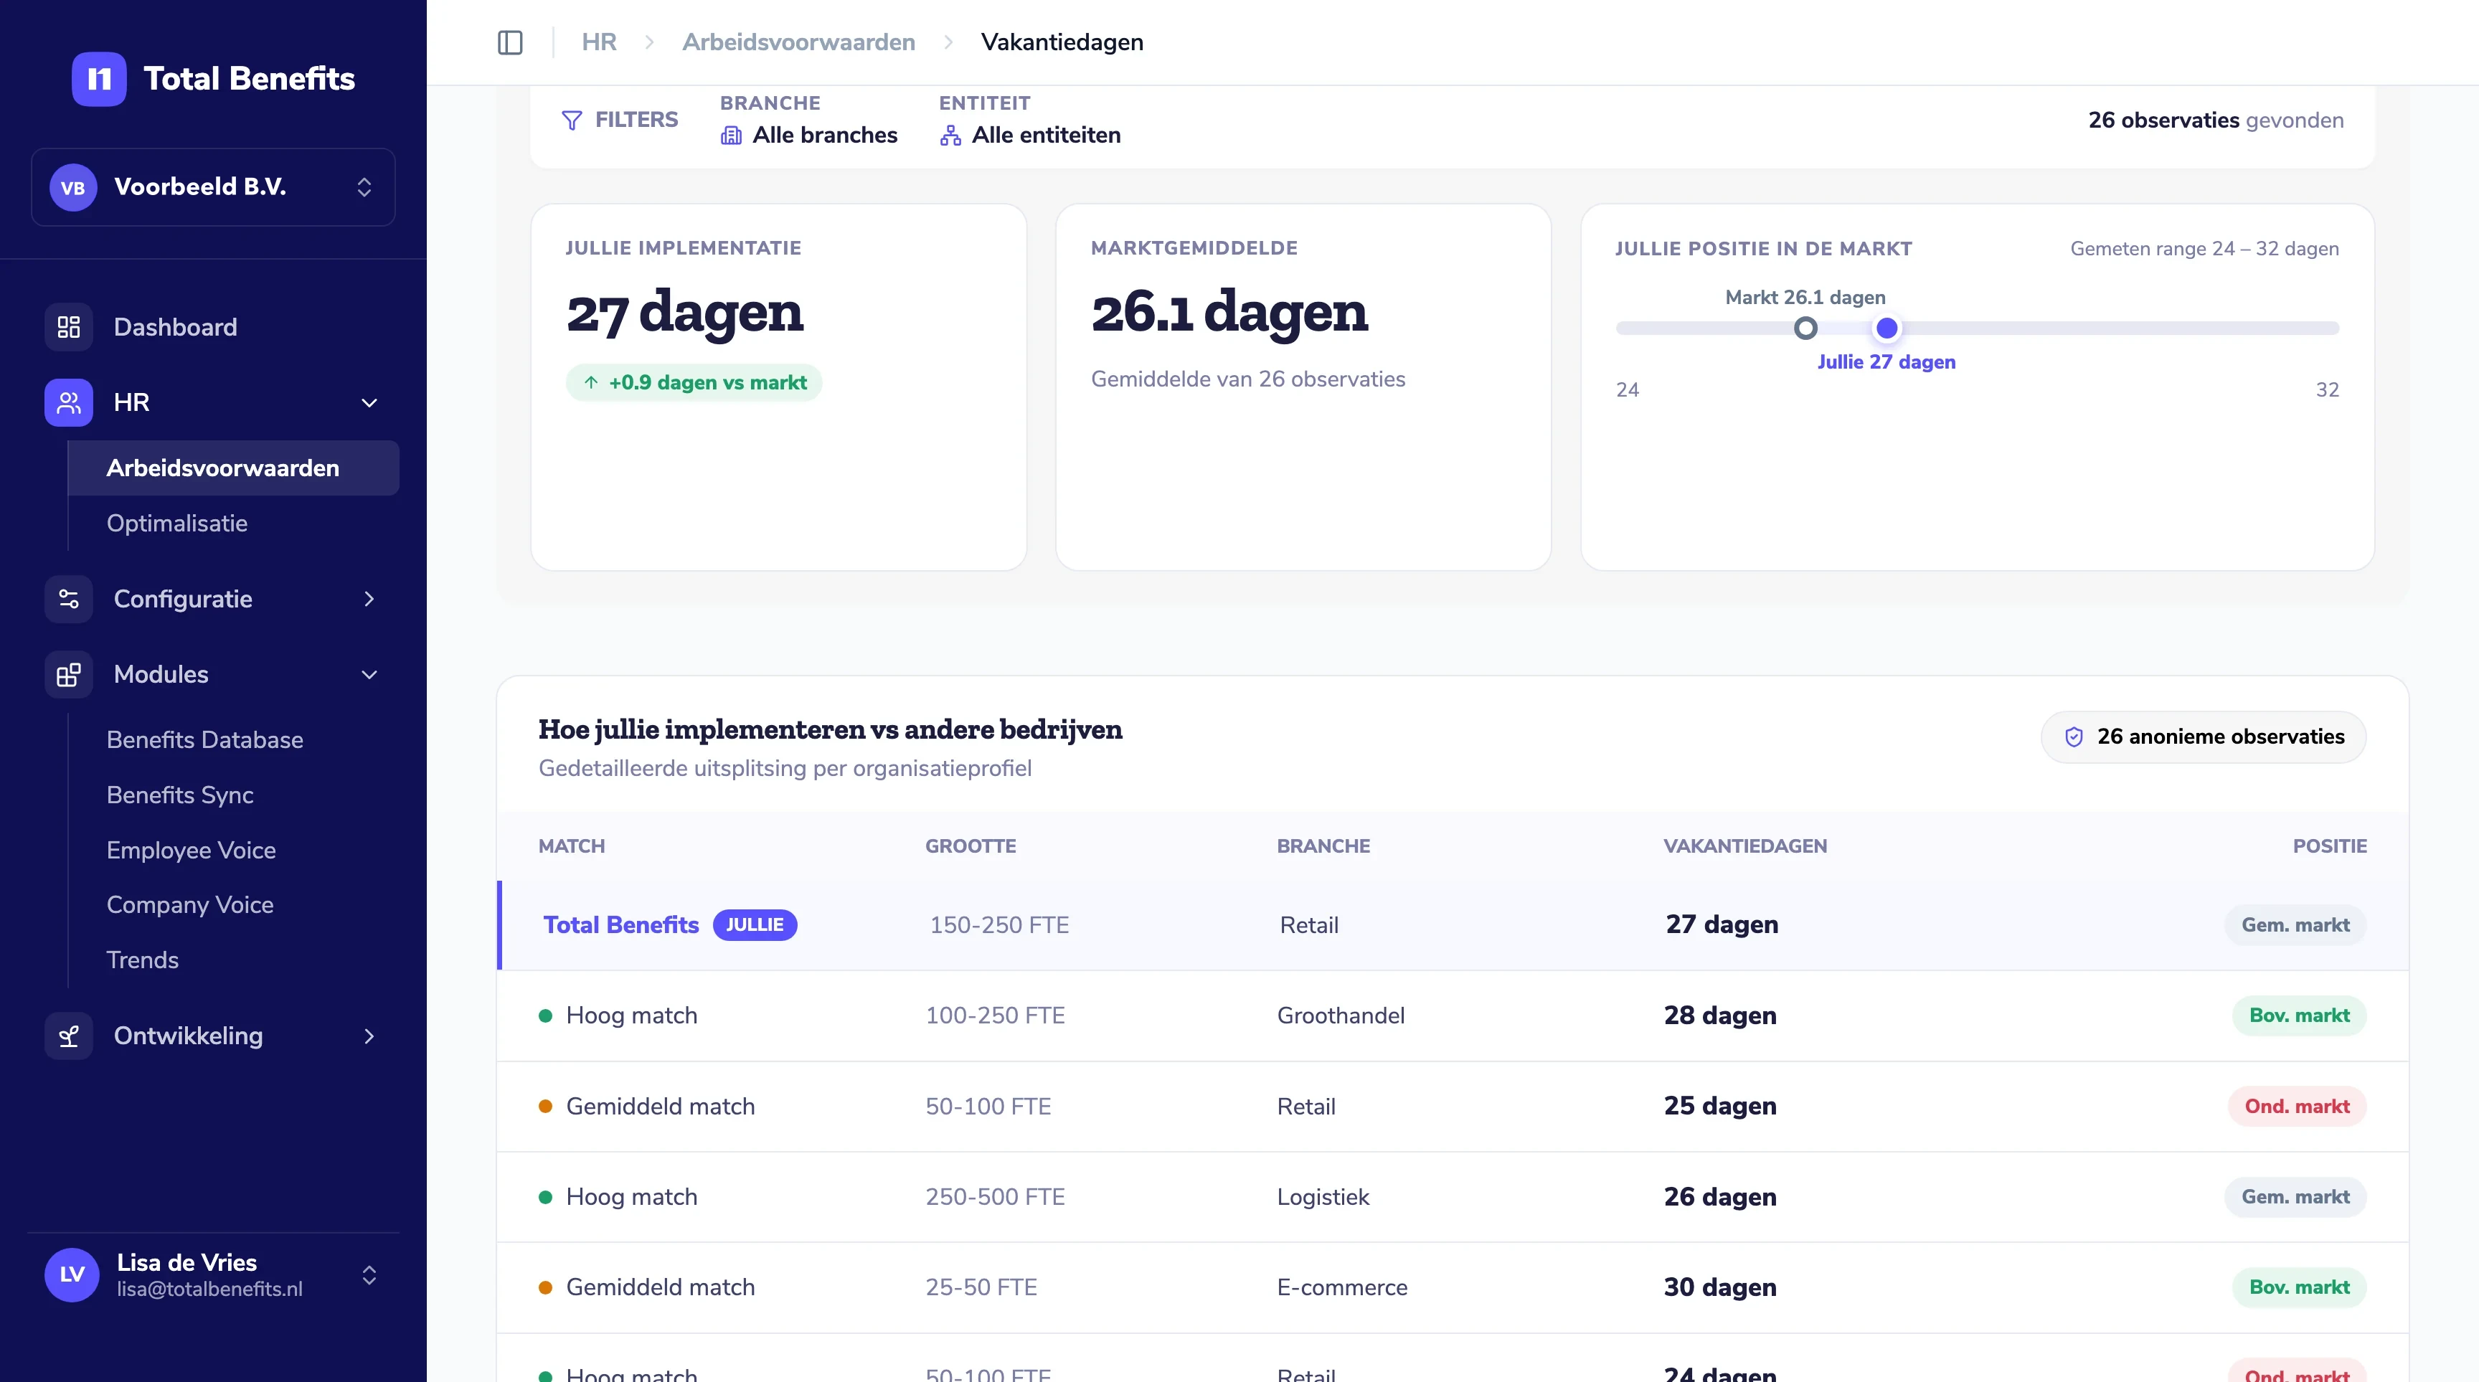This screenshot has height=1382, width=2479.
Task: Click the Total Benefits logo icon
Action: coord(99,79)
